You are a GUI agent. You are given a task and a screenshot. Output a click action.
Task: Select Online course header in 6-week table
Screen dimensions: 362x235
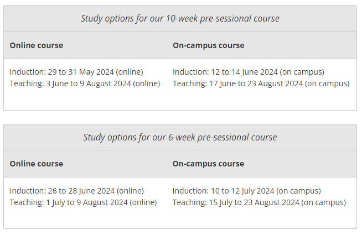36,164
